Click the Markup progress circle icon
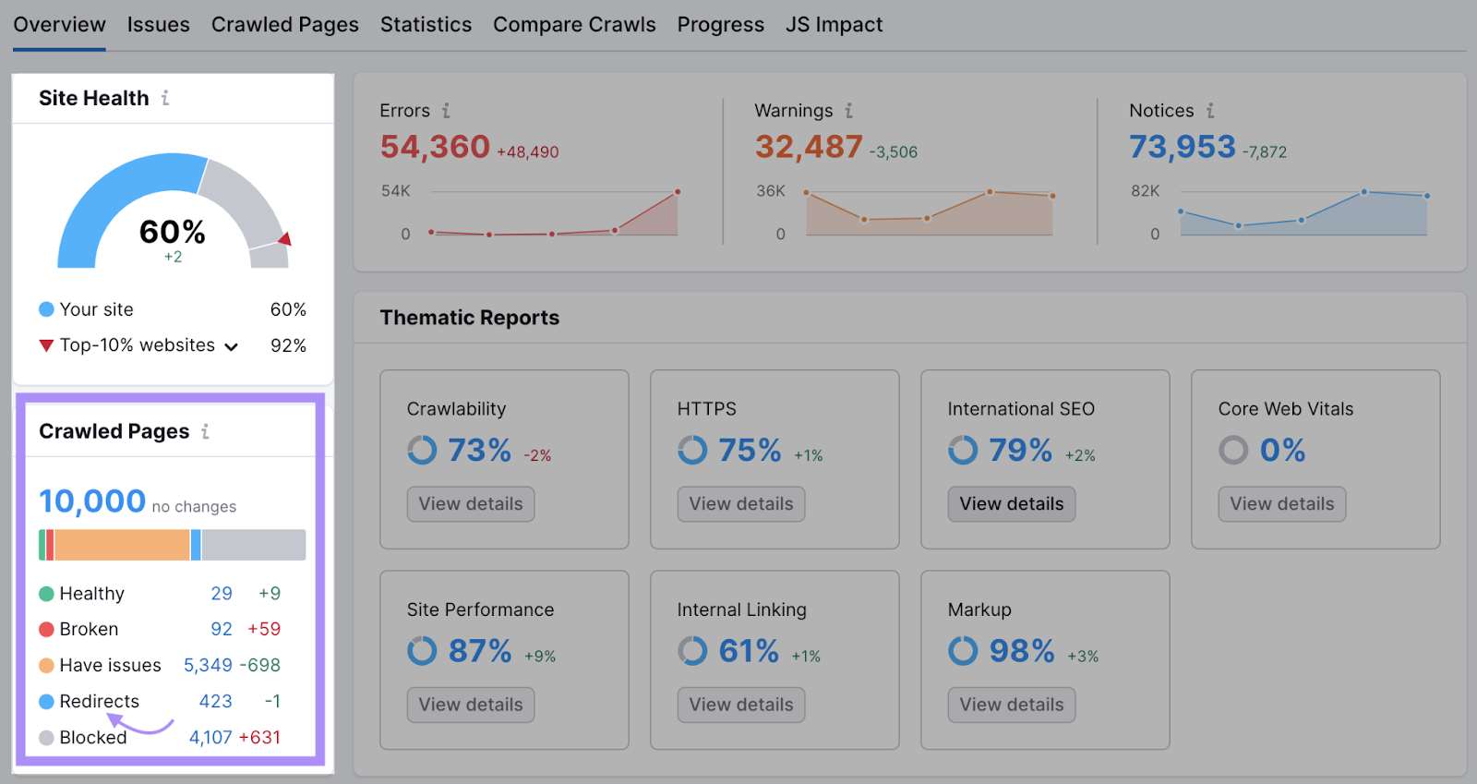The image size is (1477, 784). [962, 650]
